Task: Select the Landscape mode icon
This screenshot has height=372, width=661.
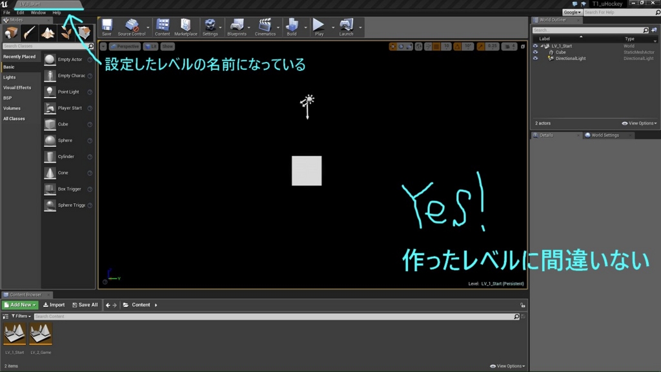Action: point(48,32)
